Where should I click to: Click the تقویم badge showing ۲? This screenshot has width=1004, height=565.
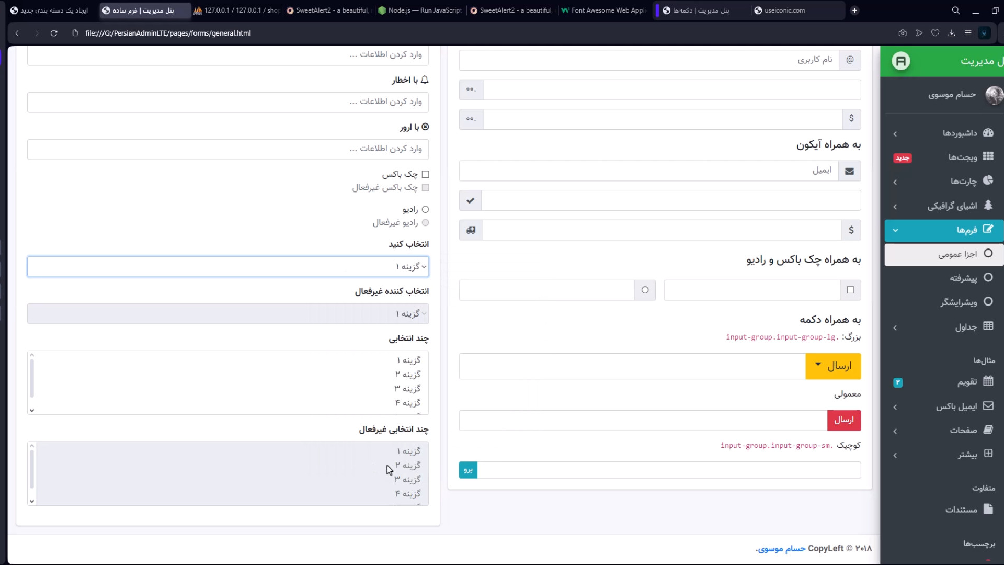(x=897, y=382)
